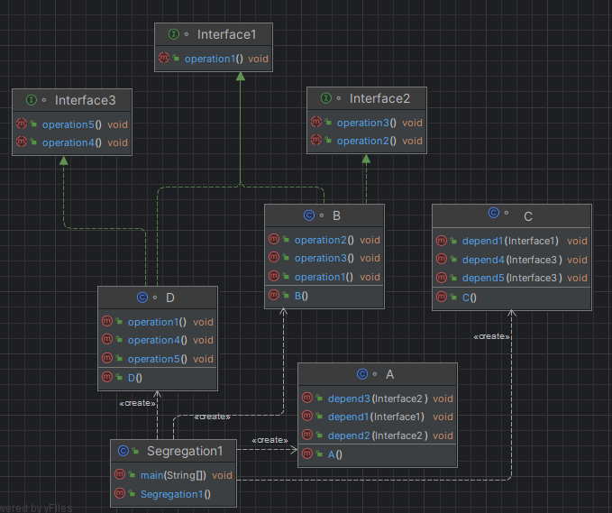Select operation1() in Interface1
Image resolution: width=612 pixels, height=513 pixels.
(214, 59)
